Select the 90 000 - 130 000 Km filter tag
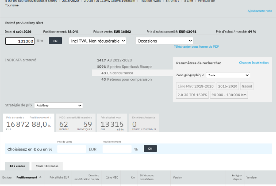The image size is (276, 186). [229, 95]
